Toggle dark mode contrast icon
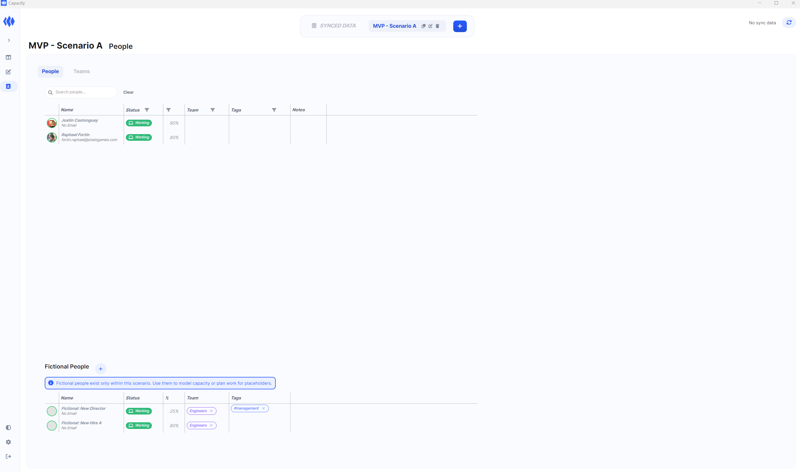 9,427
